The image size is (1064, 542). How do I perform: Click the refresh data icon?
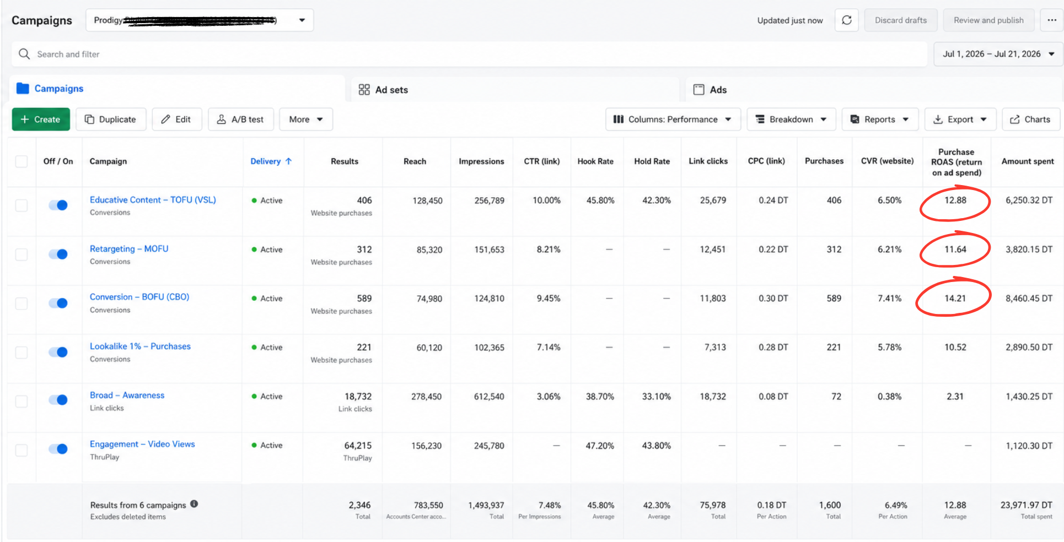click(x=846, y=20)
